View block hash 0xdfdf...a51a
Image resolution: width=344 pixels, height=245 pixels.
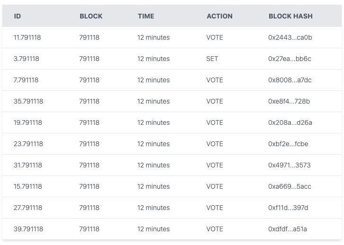pos(288,229)
